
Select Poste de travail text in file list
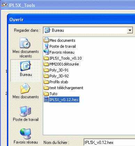(63, 46)
